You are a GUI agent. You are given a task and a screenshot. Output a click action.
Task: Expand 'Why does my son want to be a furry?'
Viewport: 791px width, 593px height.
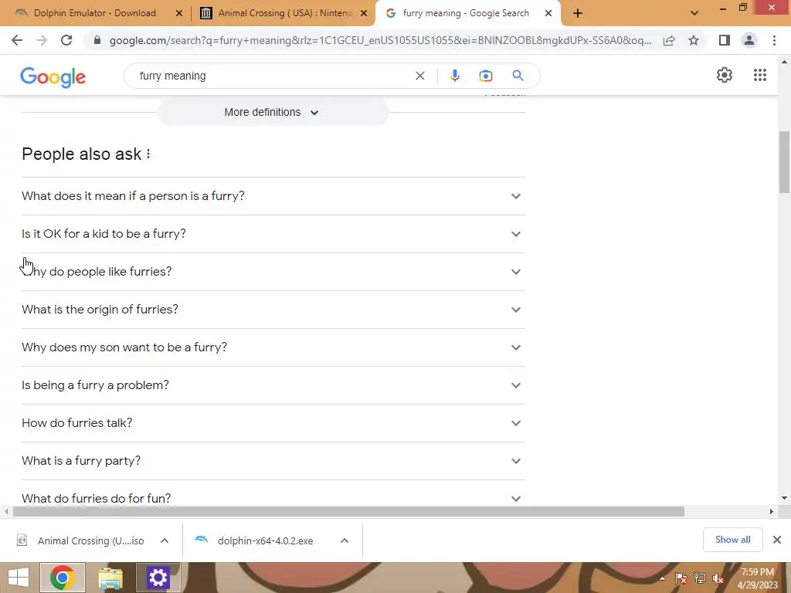click(x=273, y=347)
